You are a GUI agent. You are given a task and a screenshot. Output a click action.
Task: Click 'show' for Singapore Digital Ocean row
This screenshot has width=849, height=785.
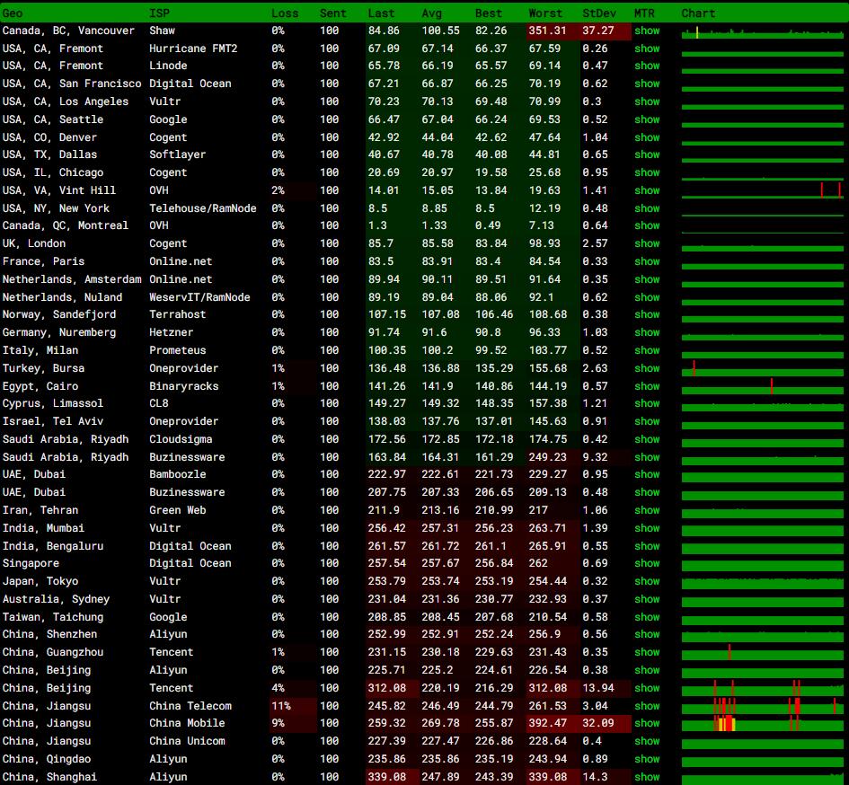click(x=647, y=563)
